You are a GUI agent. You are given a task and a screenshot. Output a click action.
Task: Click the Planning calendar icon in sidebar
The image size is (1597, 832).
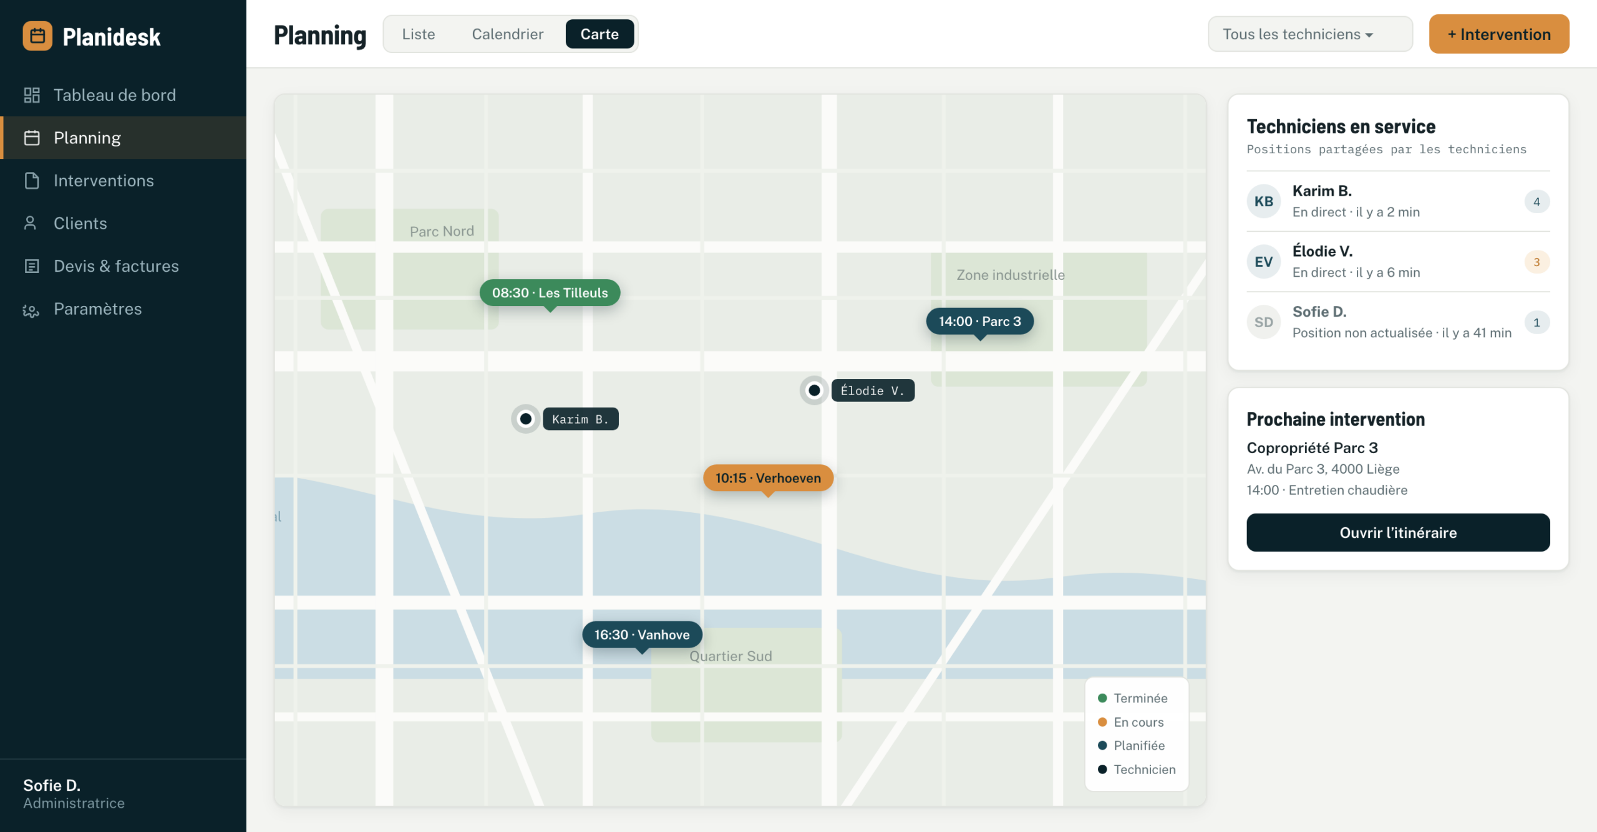32,138
